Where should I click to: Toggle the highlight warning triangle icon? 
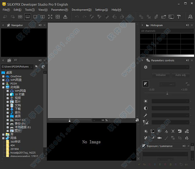(x=65, y=17)
